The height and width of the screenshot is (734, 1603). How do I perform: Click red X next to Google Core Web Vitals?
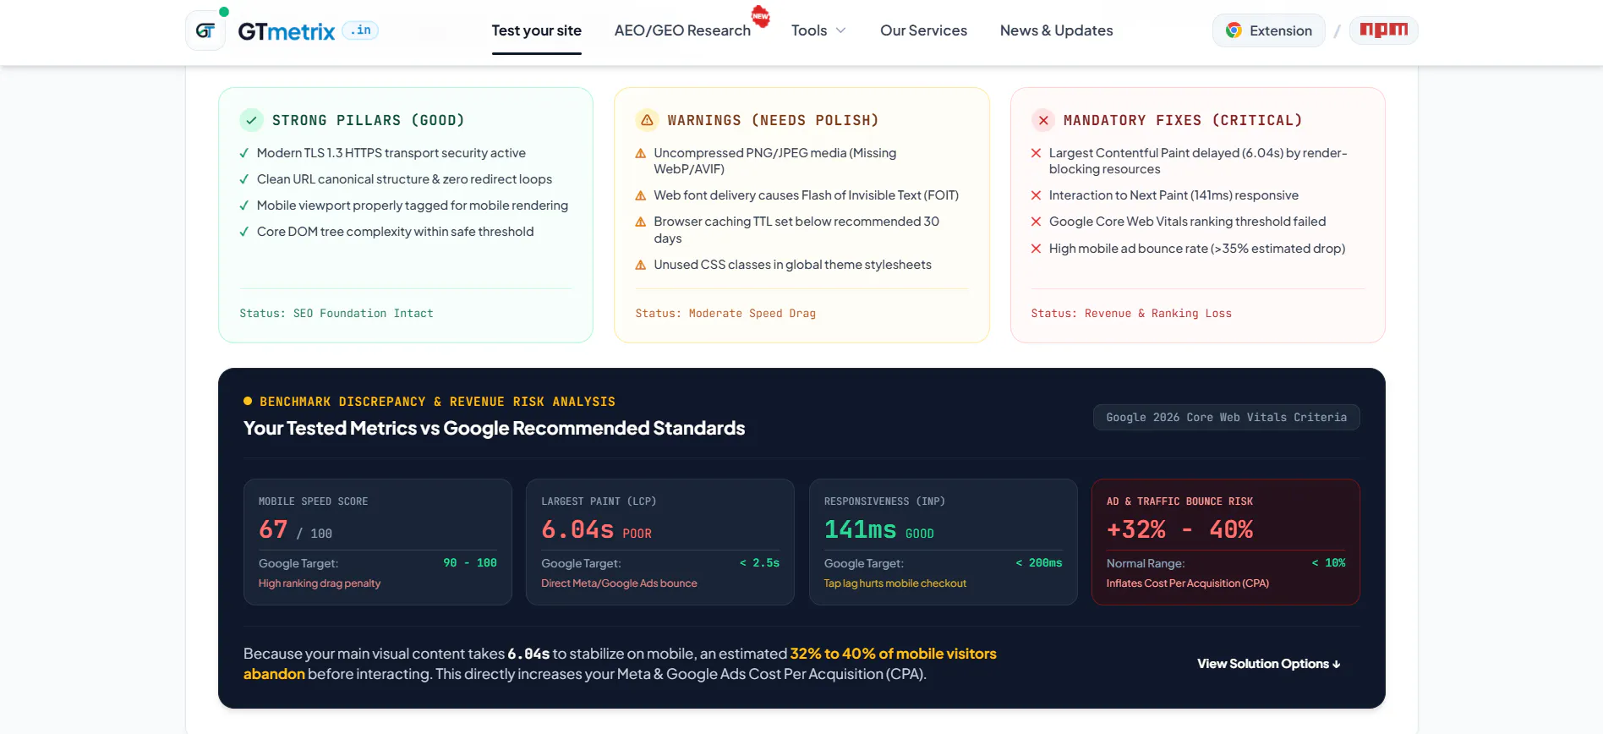pos(1036,222)
